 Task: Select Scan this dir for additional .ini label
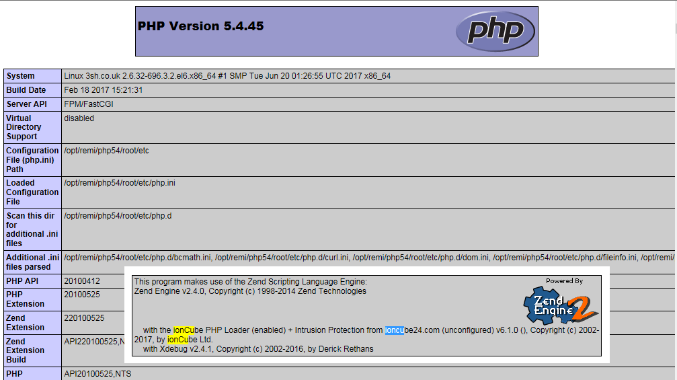tap(33, 229)
